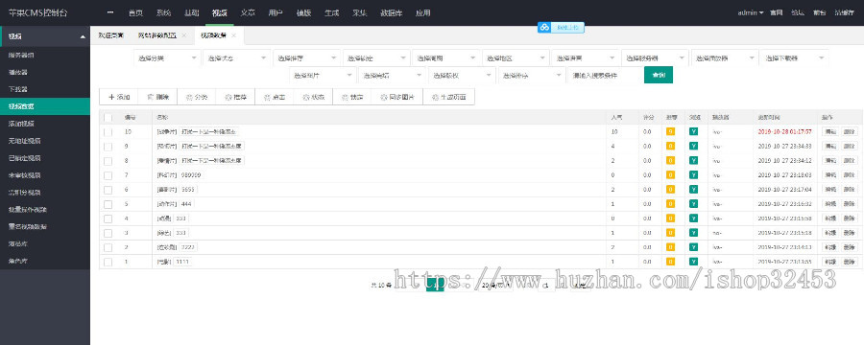
Task: Click the 状态 toolbar button
Action: pyautogui.click(x=314, y=97)
